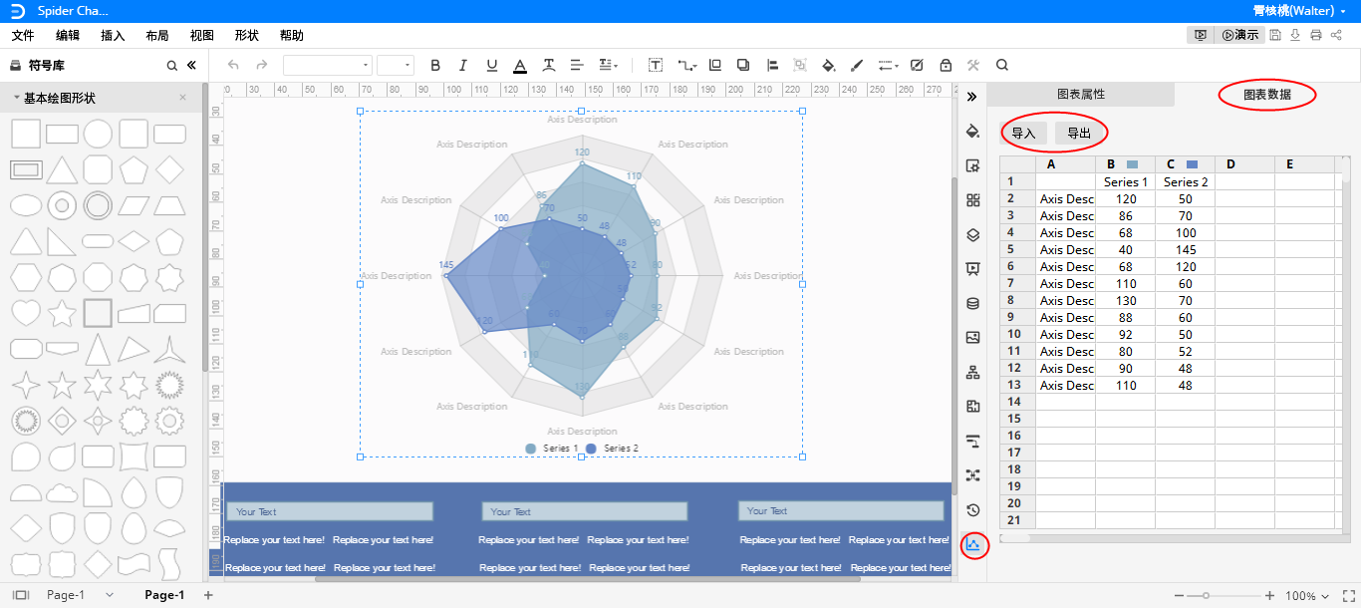Image resolution: width=1361 pixels, height=608 pixels.
Task: Click the search magnifier in toolbar
Action: (1002, 65)
